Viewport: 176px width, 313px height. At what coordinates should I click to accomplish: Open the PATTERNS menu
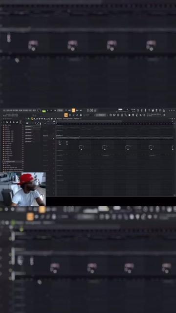[x=16, y=110]
